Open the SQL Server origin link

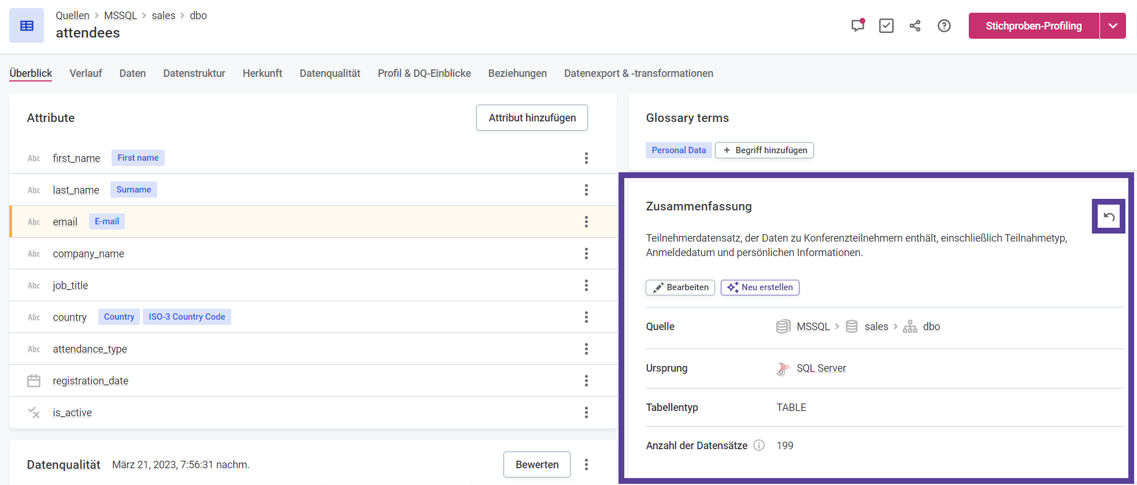[x=821, y=368]
